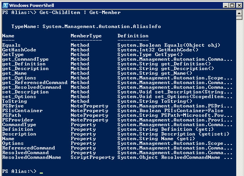The image size is (244, 176).
Task: Click the set_Description row name
Action: click(x=25, y=92)
